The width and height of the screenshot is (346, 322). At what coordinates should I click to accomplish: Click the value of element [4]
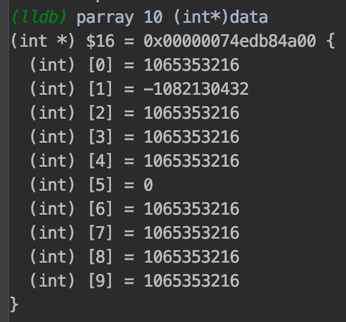191,161
